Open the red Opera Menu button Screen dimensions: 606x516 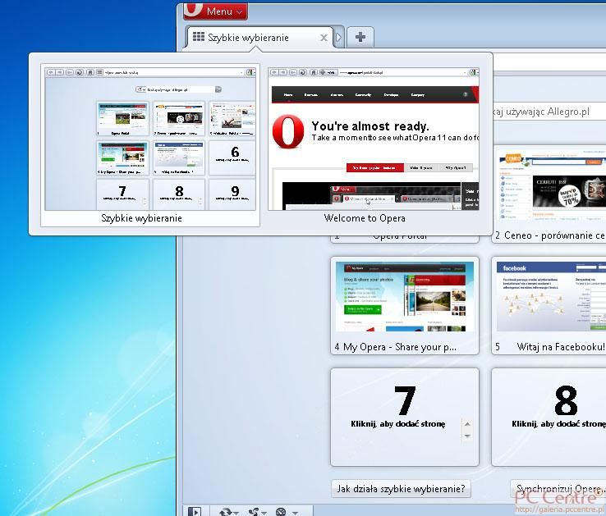(x=215, y=11)
